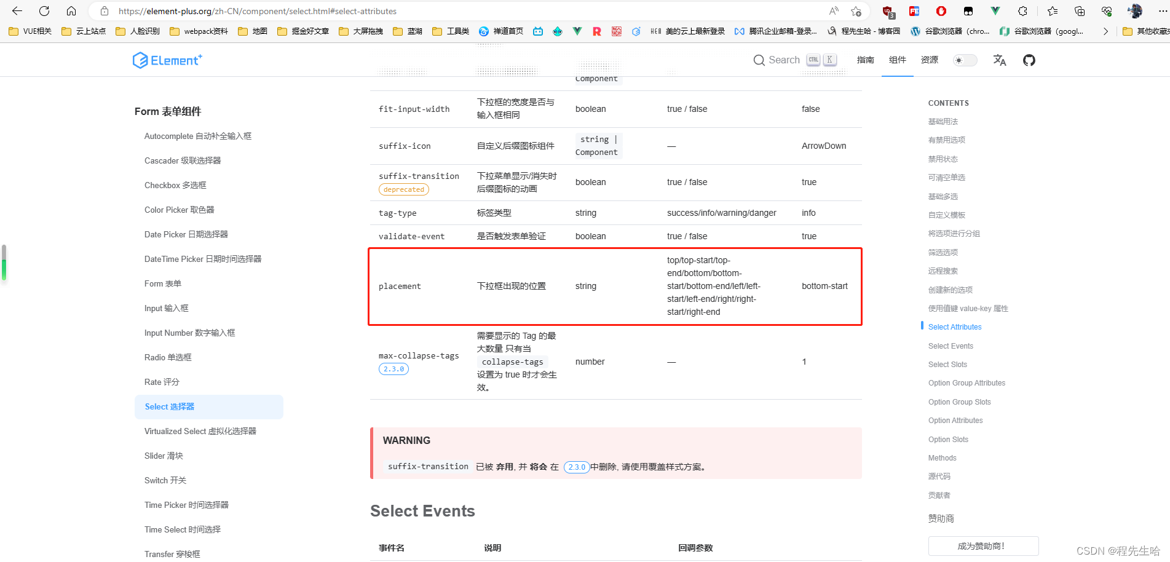
Task: Open Edge Collections icon
Action: [x=1079, y=11]
